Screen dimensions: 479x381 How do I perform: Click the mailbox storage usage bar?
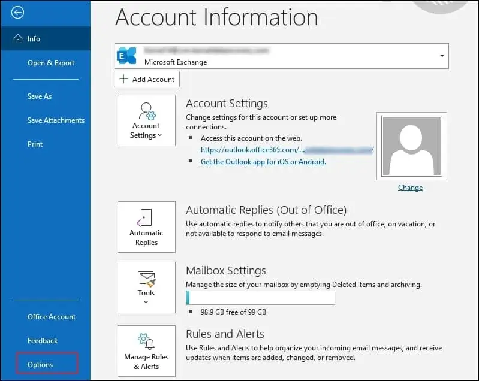click(x=260, y=297)
